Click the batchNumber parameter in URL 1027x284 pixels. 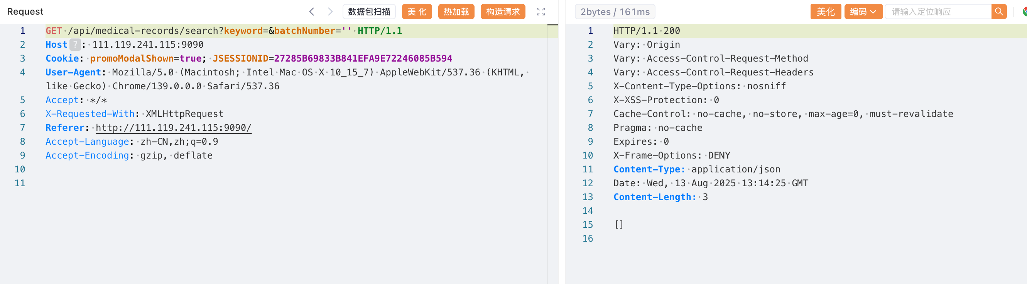click(x=304, y=31)
